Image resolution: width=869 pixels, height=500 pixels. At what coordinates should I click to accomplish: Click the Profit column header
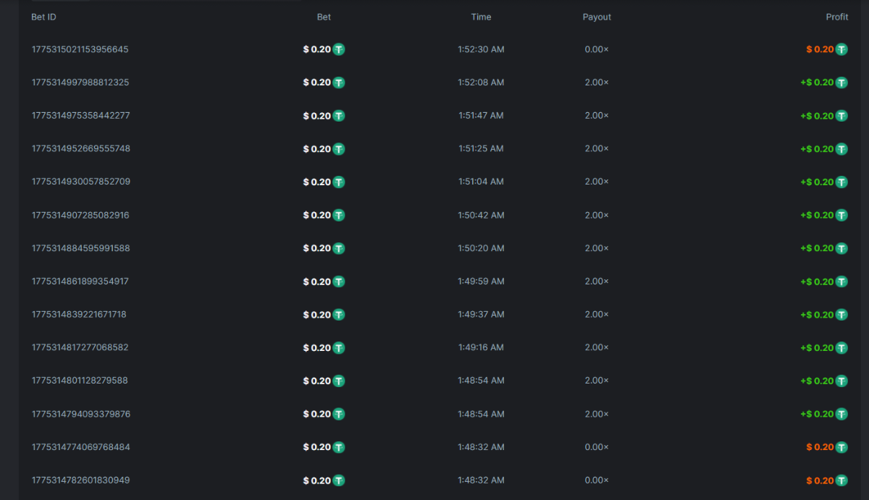click(x=836, y=17)
